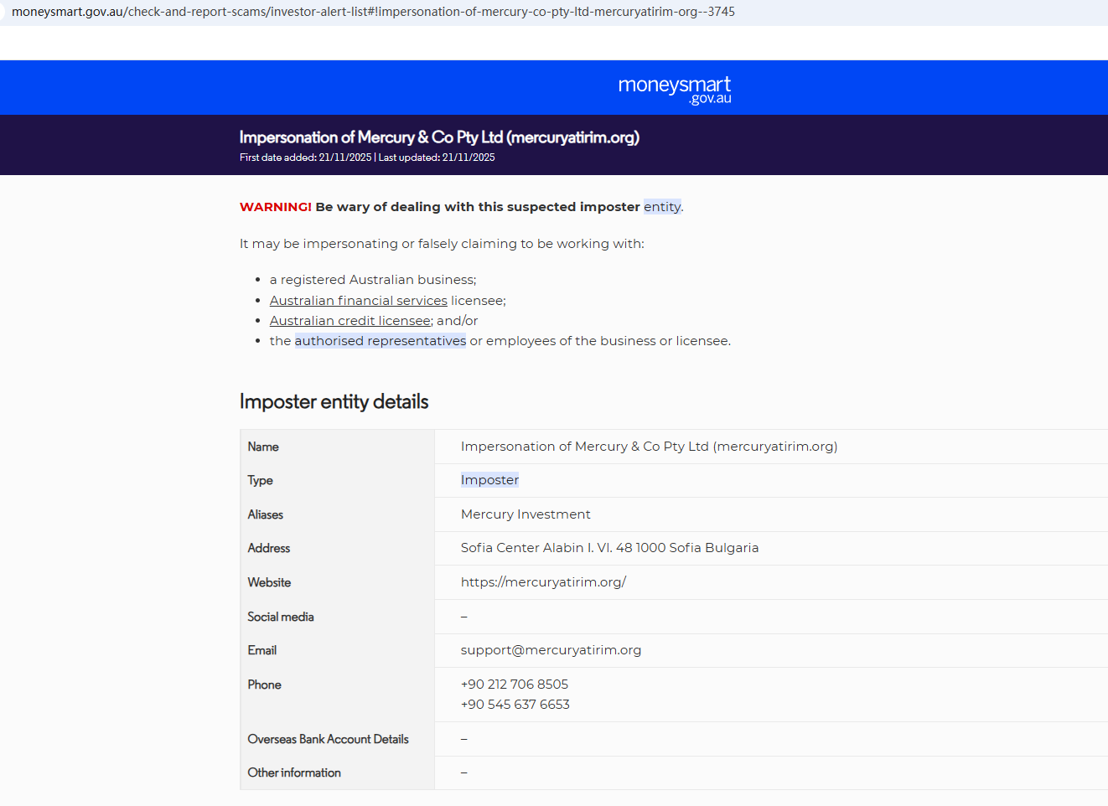Click the Aliases row label
Viewport: 1108px width, 806px height.
coord(265,514)
